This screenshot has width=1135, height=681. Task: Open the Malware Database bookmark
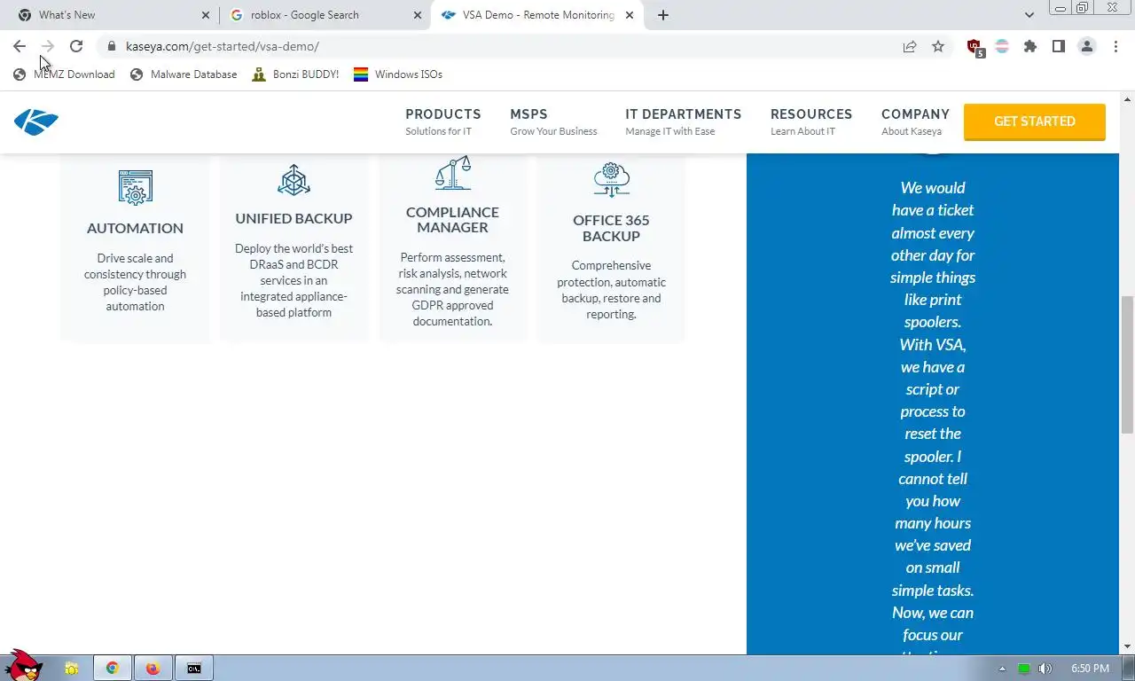[184, 74]
